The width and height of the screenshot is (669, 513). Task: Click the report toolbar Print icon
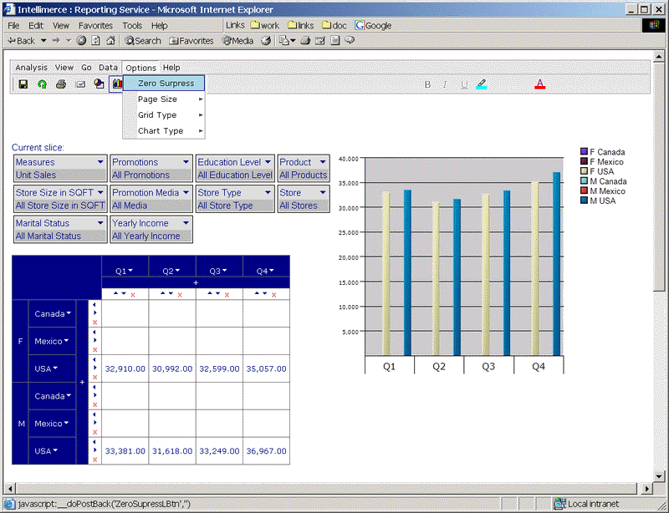click(61, 84)
